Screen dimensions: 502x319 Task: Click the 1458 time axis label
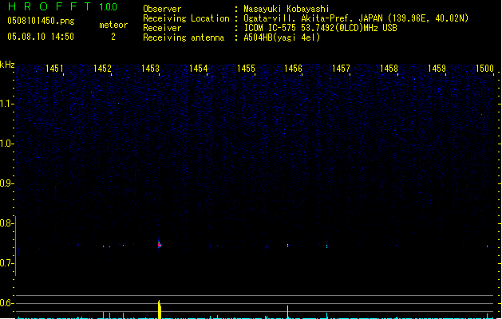pyautogui.click(x=389, y=68)
